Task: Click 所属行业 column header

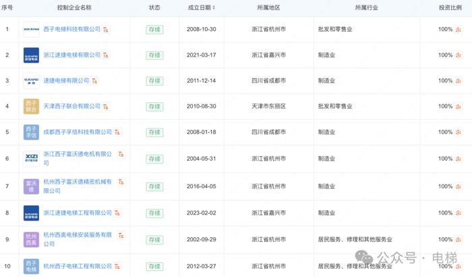Action: point(366,7)
